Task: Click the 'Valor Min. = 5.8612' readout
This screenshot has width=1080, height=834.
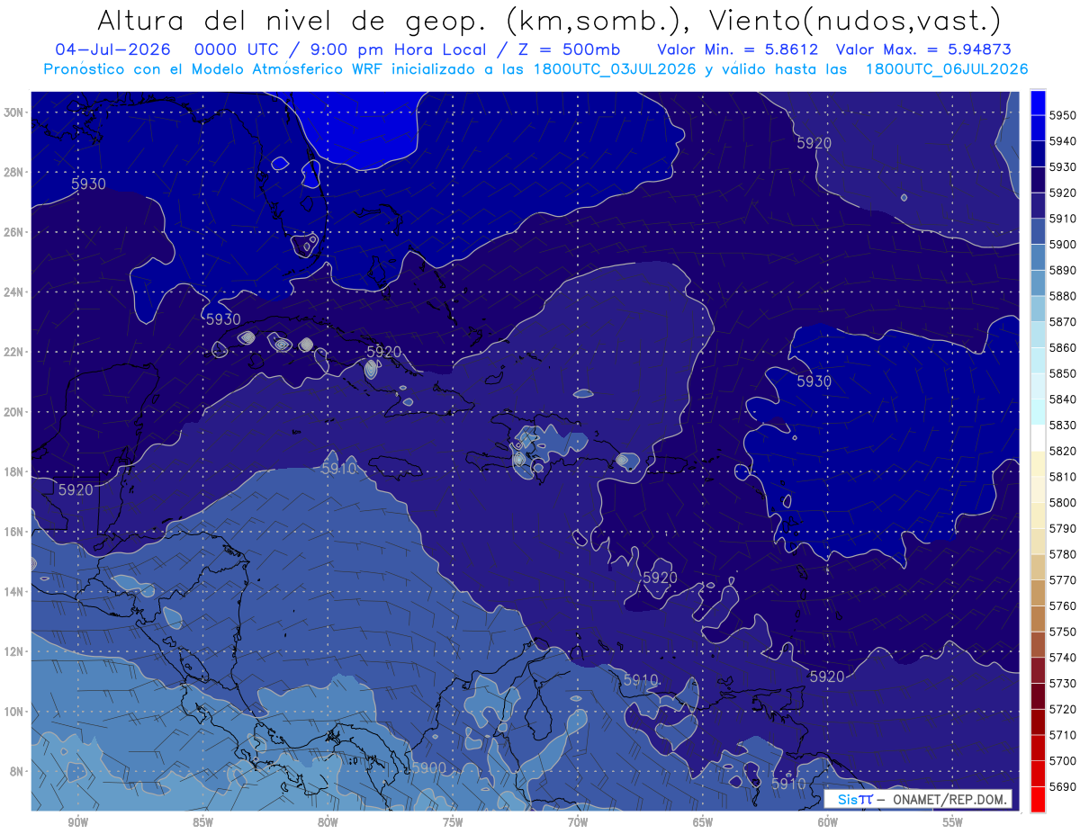Action: [738, 49]
